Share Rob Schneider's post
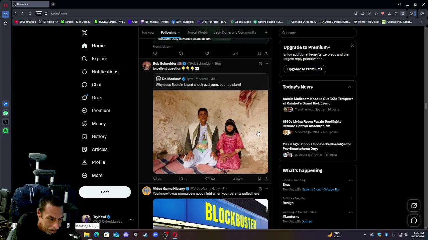 [266, 179]
